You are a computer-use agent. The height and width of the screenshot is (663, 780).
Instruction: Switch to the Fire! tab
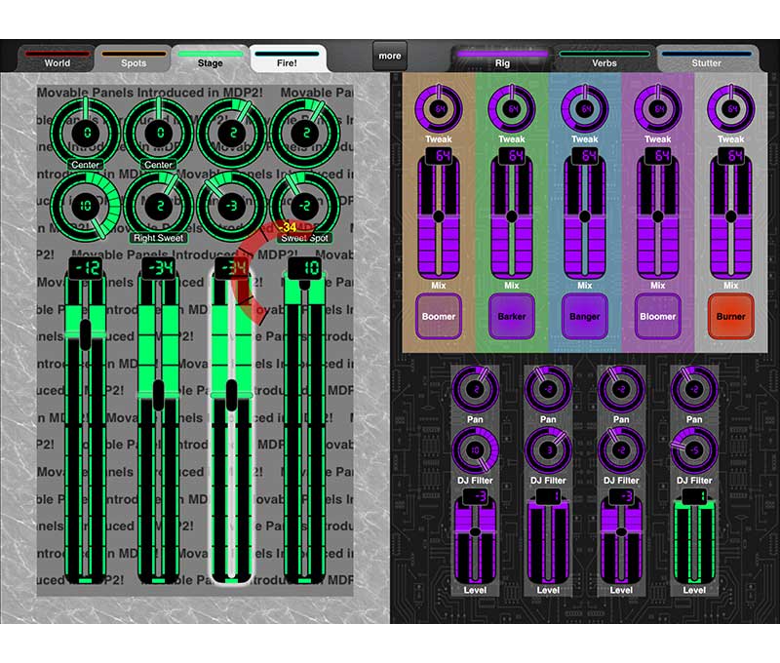[287, 58]
